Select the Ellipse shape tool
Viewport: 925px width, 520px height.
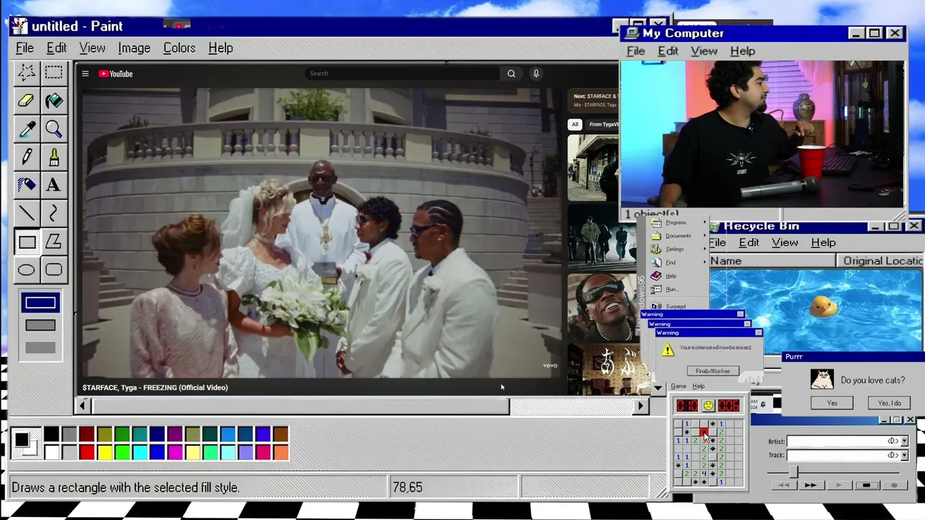click(x=27, y=270)
